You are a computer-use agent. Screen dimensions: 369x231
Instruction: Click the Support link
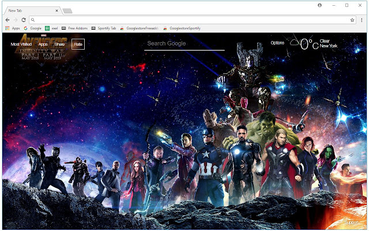point(351,222)
